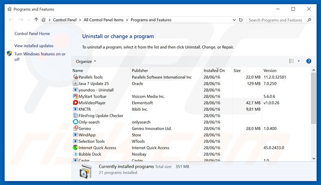Click the Genieo Innovation Ltd. publisher cell
Viewport: 321px width, 185px height.
click(152, 129)
